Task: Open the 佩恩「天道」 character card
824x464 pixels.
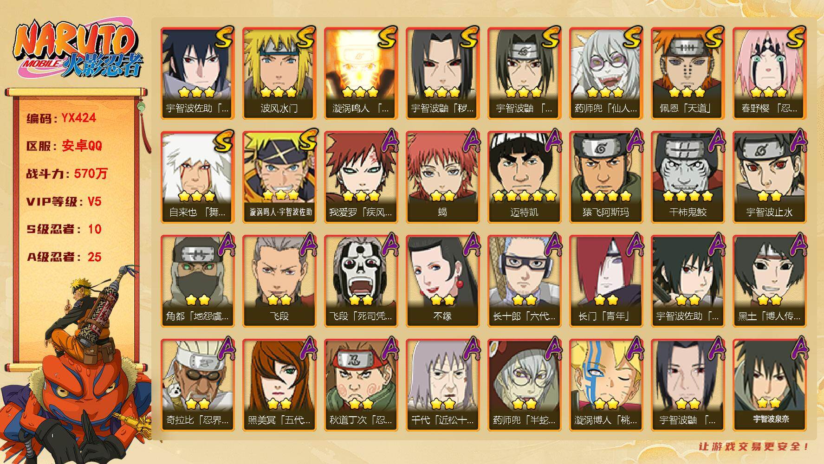Action: pos(688,73)
